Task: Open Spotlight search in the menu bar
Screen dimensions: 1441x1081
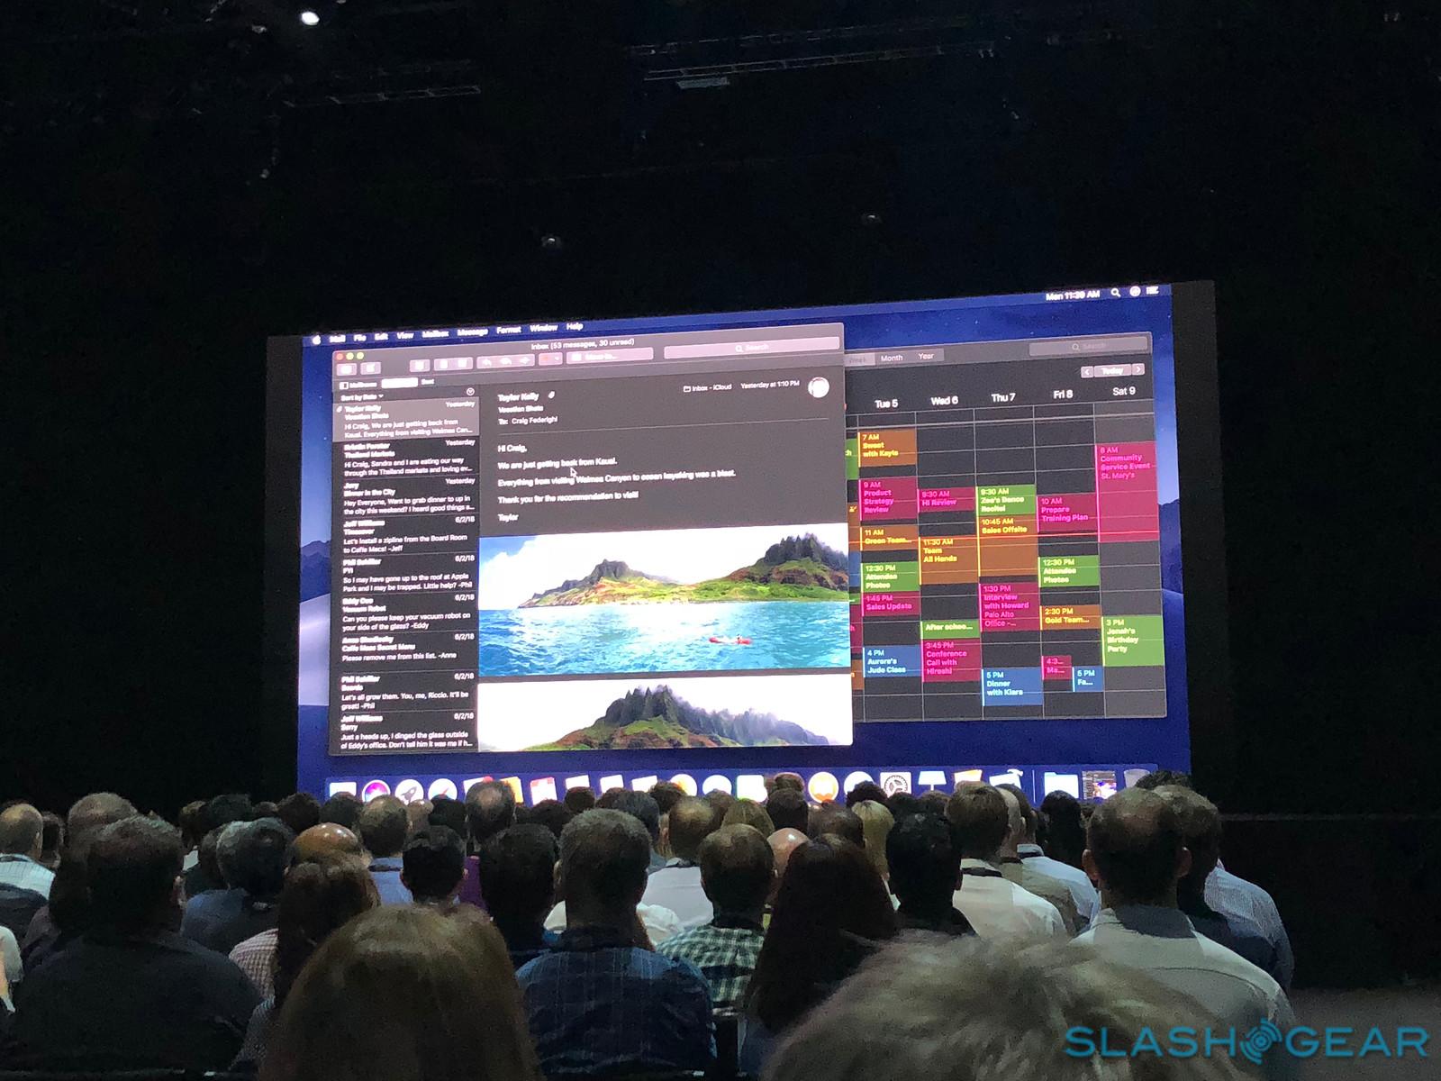Action: point(1116,293)
